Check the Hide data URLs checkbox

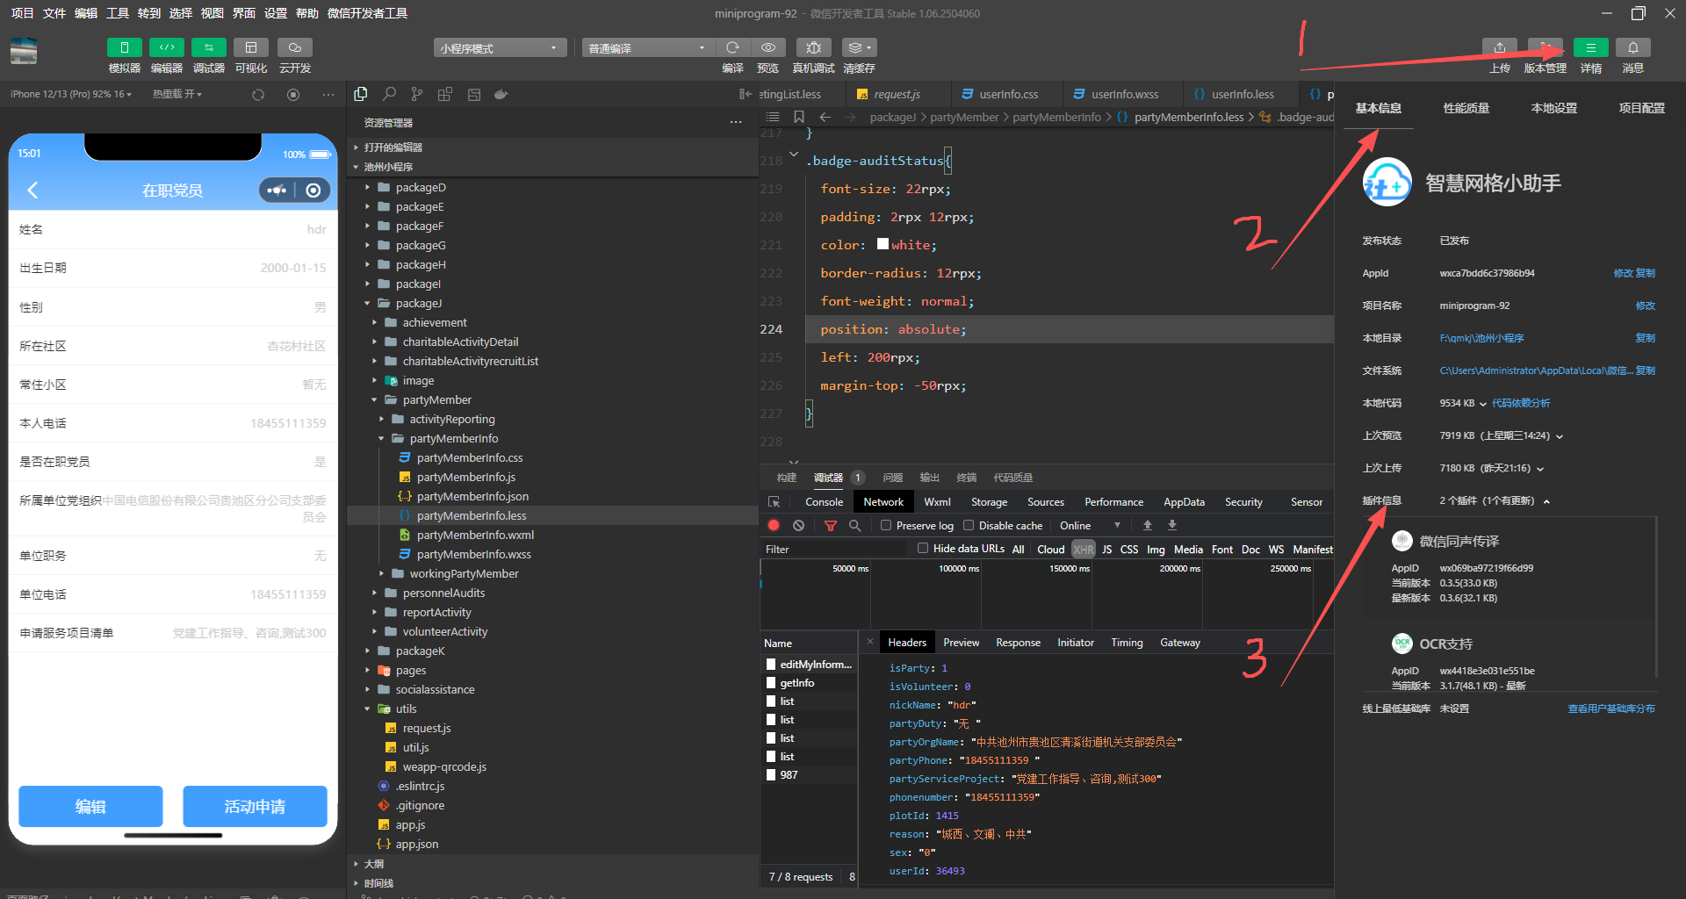tap(922, 549)
